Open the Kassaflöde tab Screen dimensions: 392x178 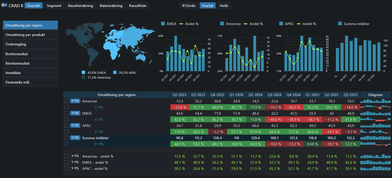coord(138,6)
